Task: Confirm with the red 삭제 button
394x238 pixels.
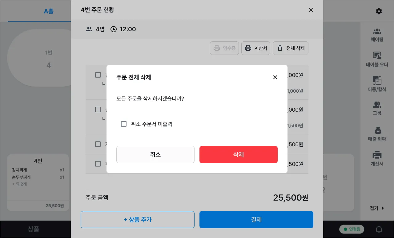Action: coord(238,155)
